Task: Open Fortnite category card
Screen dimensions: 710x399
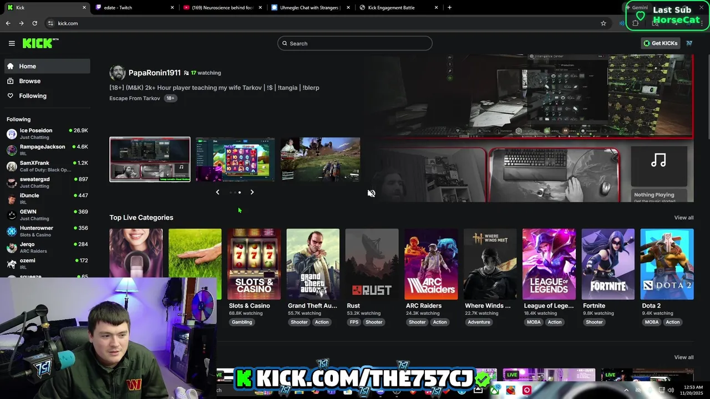Action: [x=608, y=264]
